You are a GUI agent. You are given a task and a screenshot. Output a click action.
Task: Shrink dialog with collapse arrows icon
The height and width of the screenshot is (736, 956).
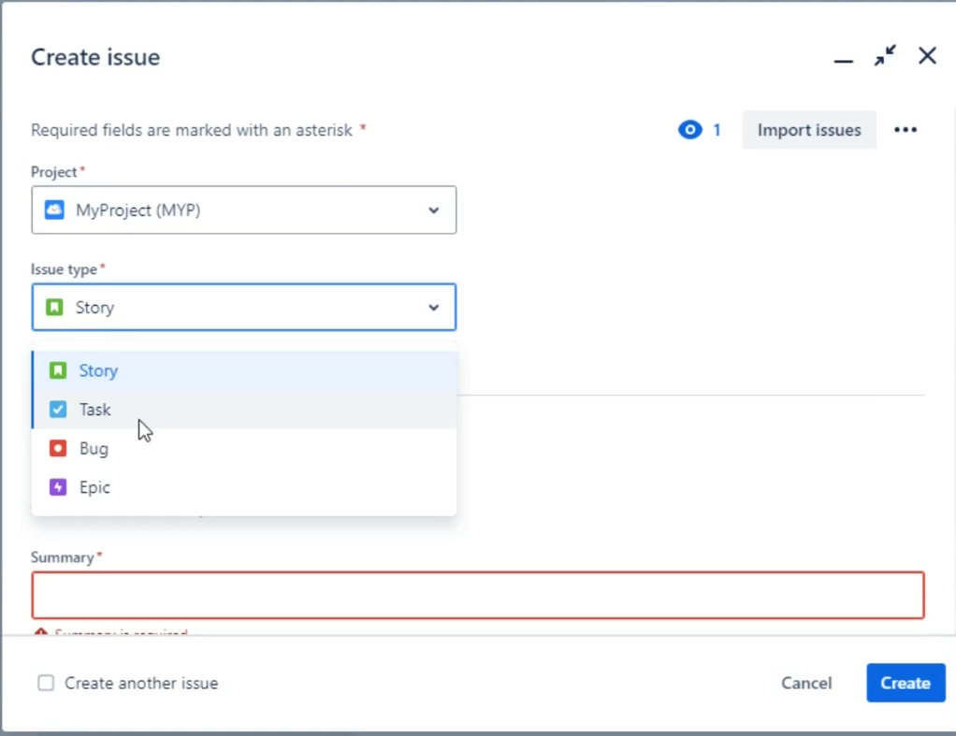(885, 55)
